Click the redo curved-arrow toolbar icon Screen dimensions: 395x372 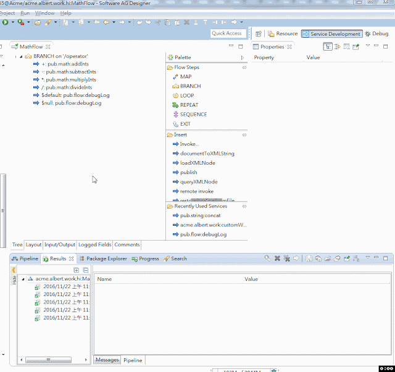point(148,22)
